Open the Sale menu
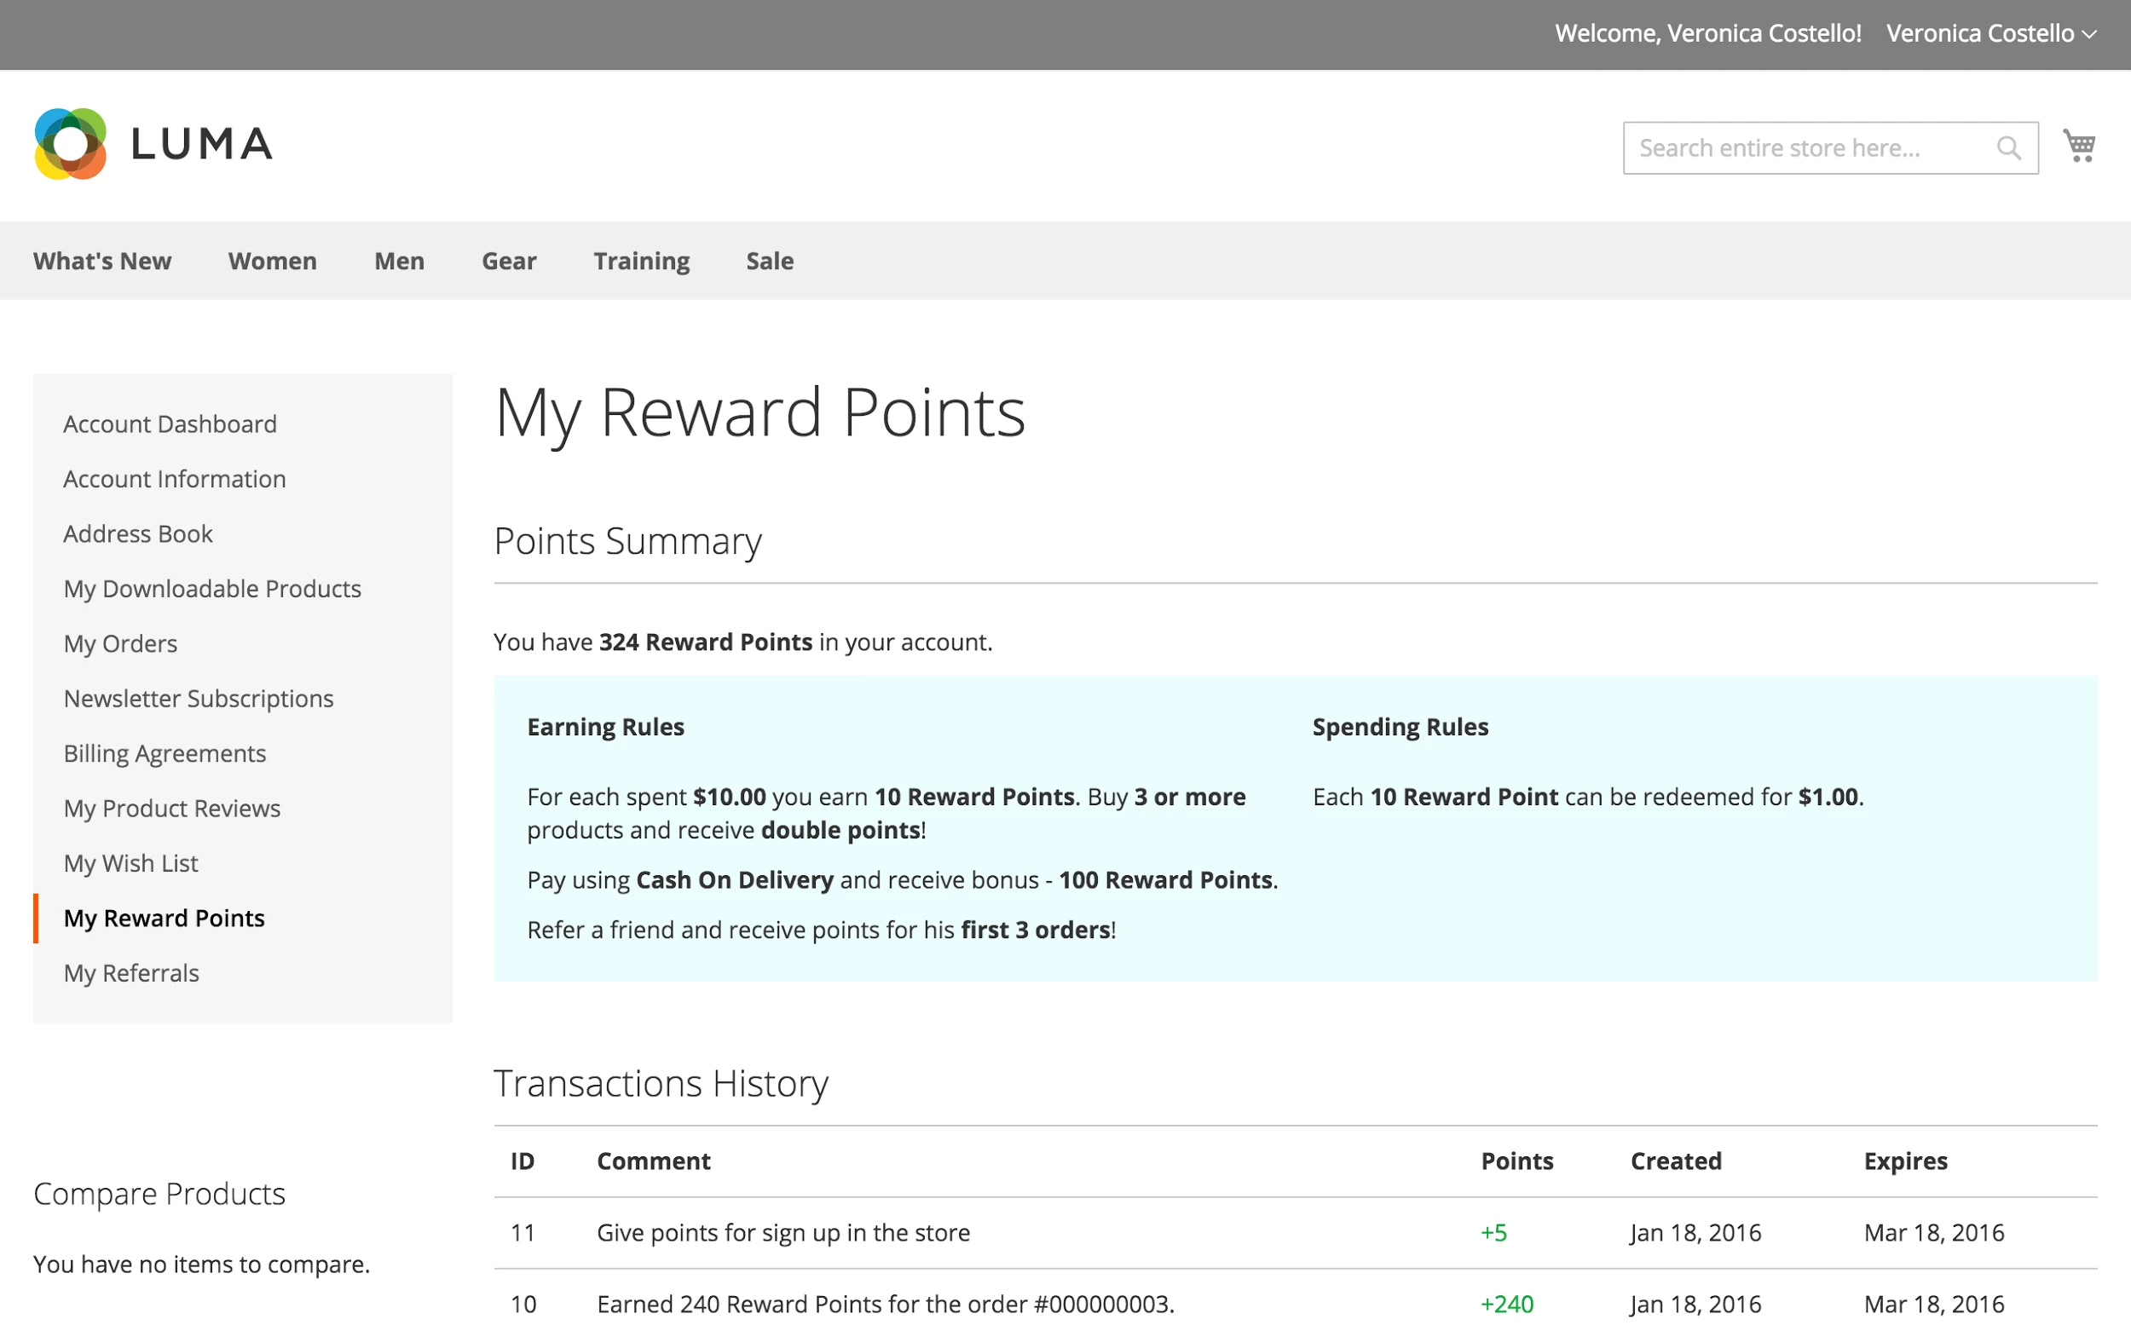2131x1331 pixels. 769,261
